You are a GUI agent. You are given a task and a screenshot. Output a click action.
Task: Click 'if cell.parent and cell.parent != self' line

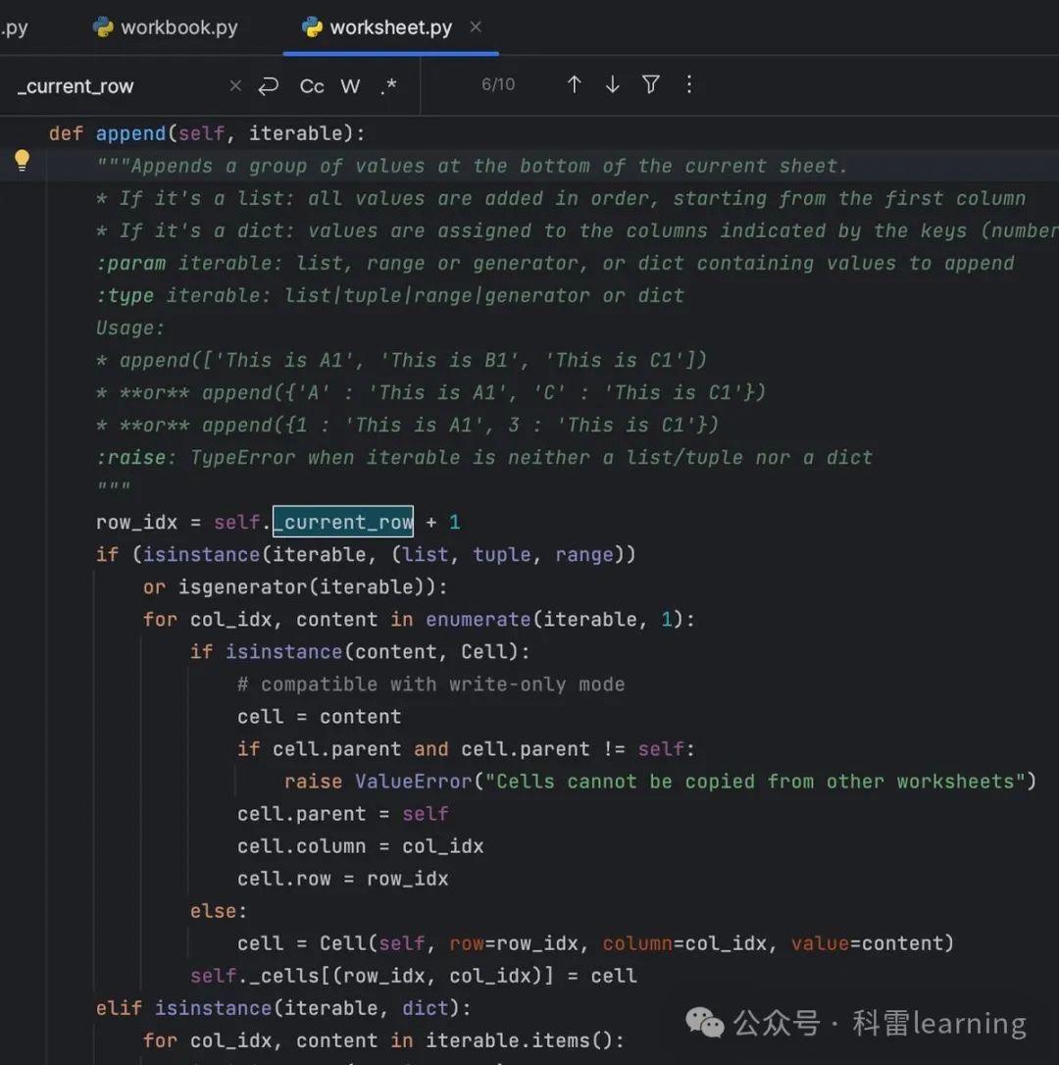(466, 749)
